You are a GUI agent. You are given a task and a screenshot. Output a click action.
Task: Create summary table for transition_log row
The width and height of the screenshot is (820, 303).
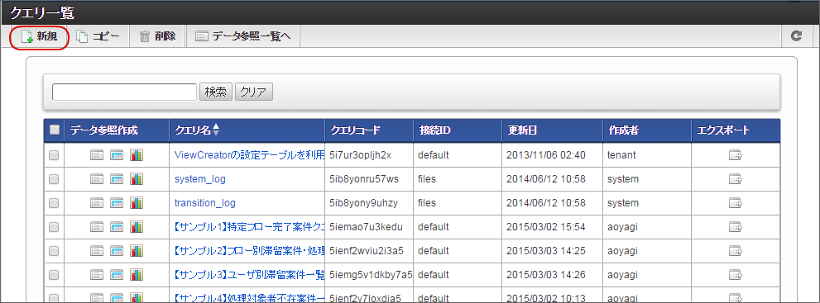pos(117,203)
